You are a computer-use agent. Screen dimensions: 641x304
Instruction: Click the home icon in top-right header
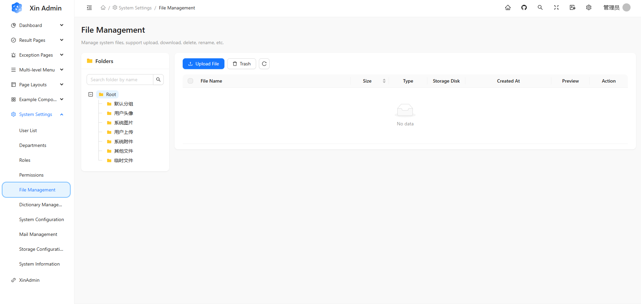[508, 8]
